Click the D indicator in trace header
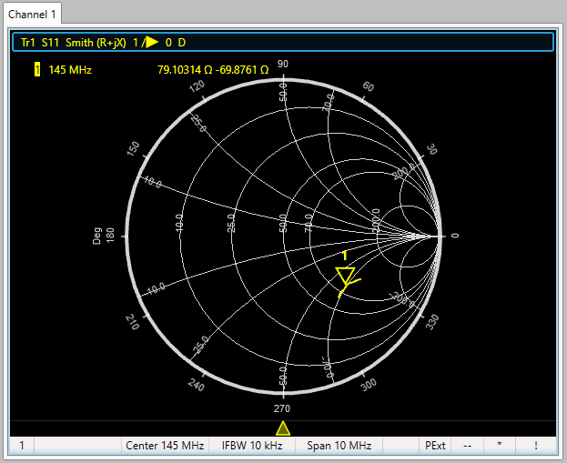 point(182,43)
